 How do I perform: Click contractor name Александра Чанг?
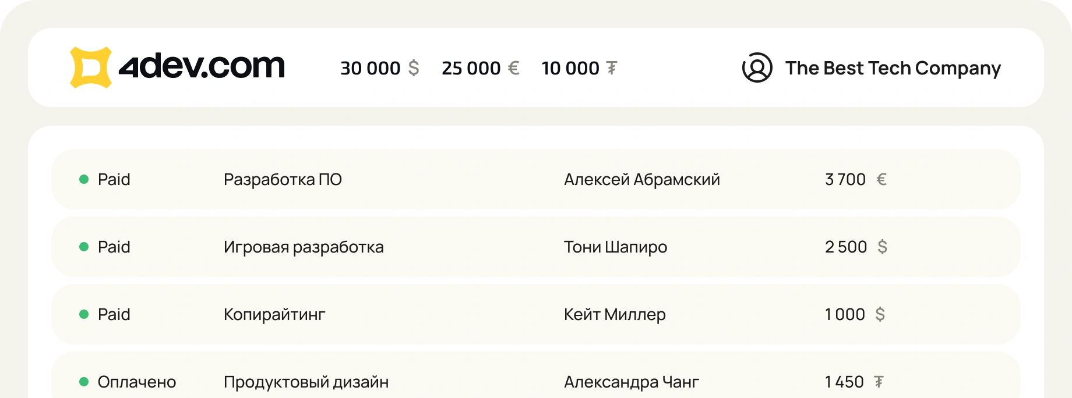(x=631, y=382)
